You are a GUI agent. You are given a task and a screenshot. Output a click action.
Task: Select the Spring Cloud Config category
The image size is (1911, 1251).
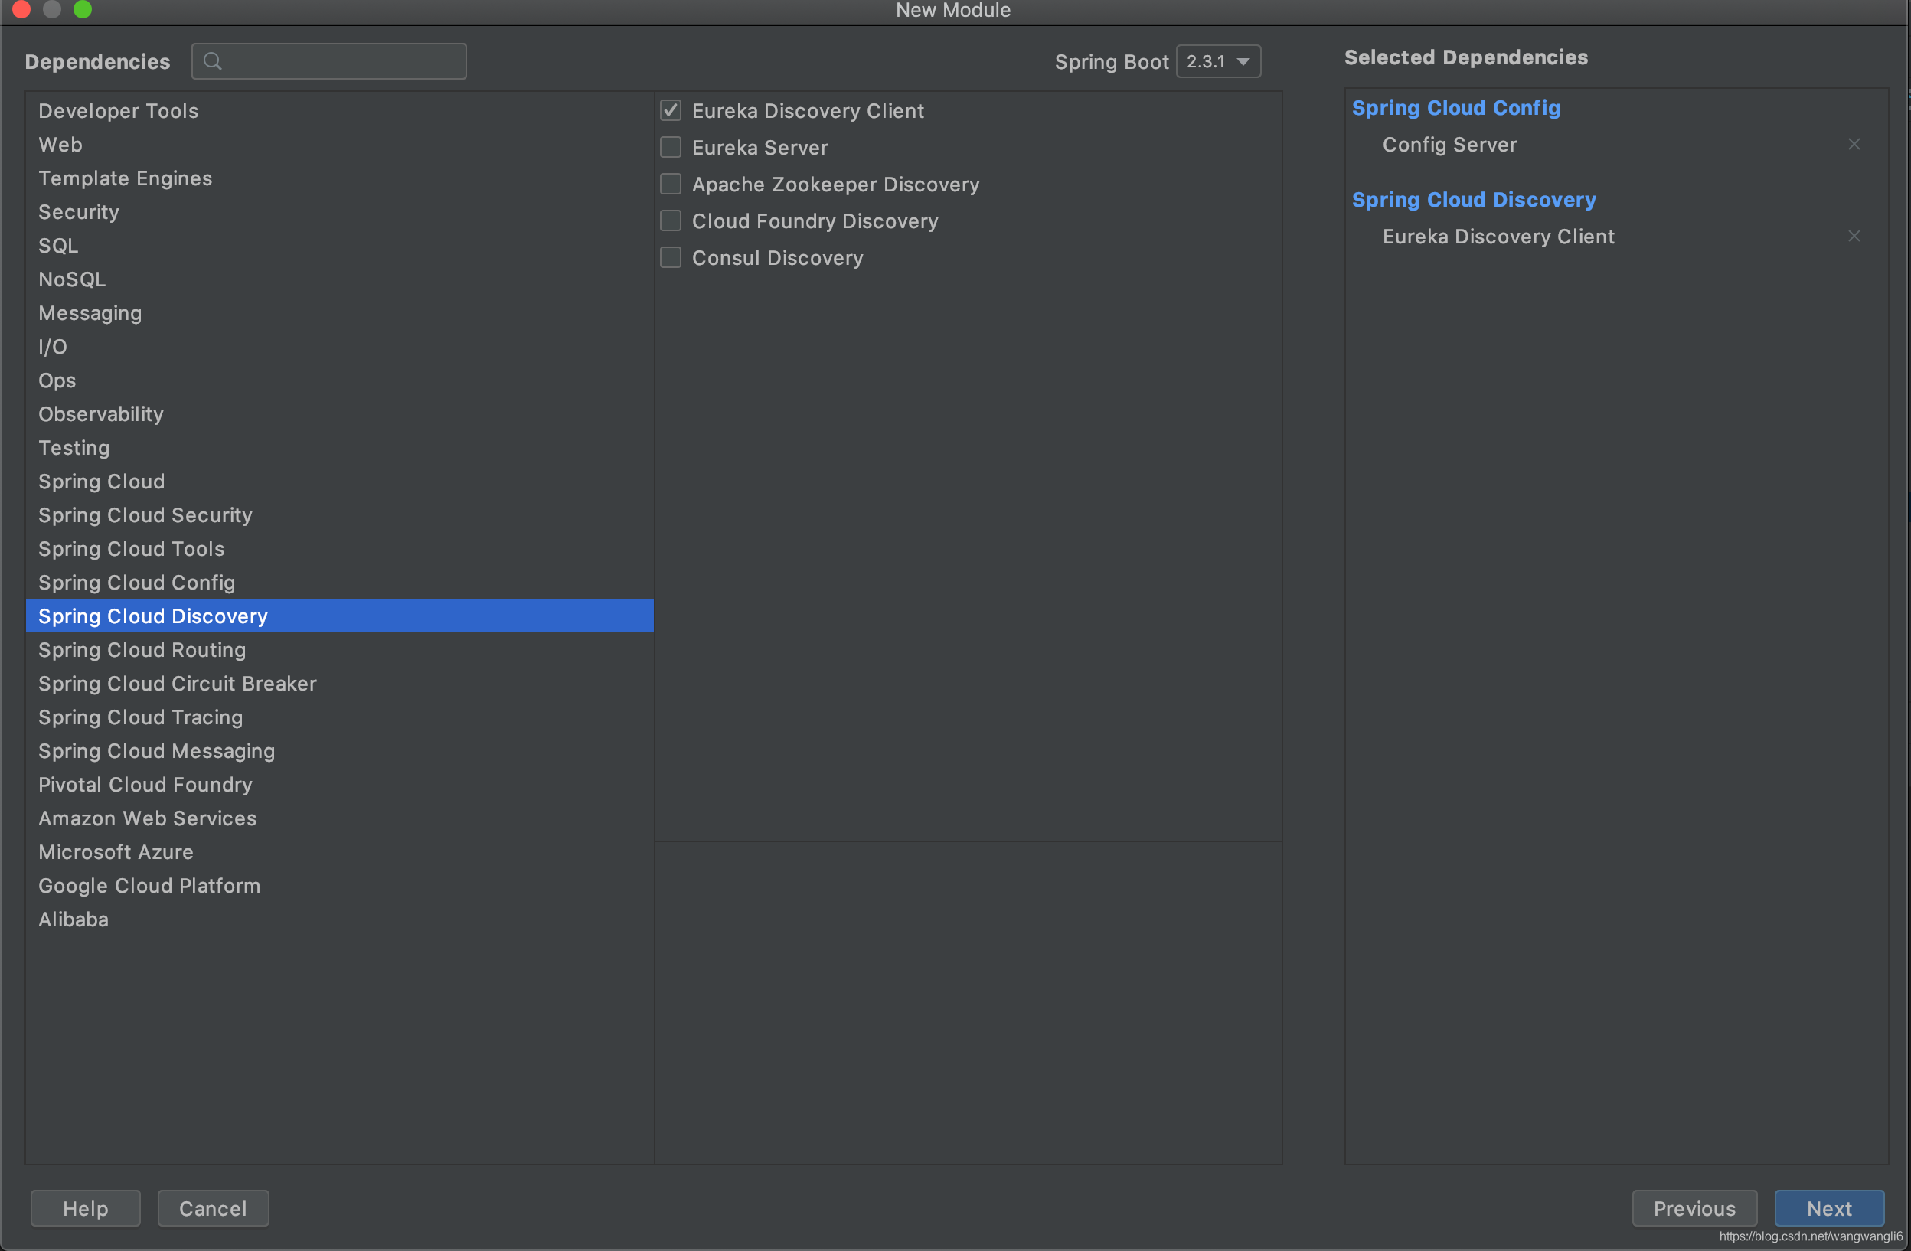pos(136,582)
